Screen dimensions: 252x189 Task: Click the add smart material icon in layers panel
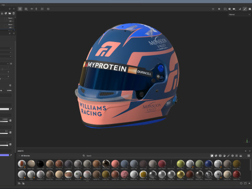[x=6, y=13]
